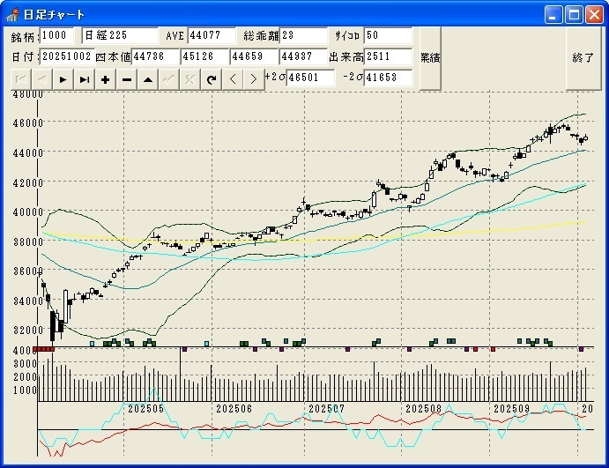Click the AVE value field 44077

point(212,36)
